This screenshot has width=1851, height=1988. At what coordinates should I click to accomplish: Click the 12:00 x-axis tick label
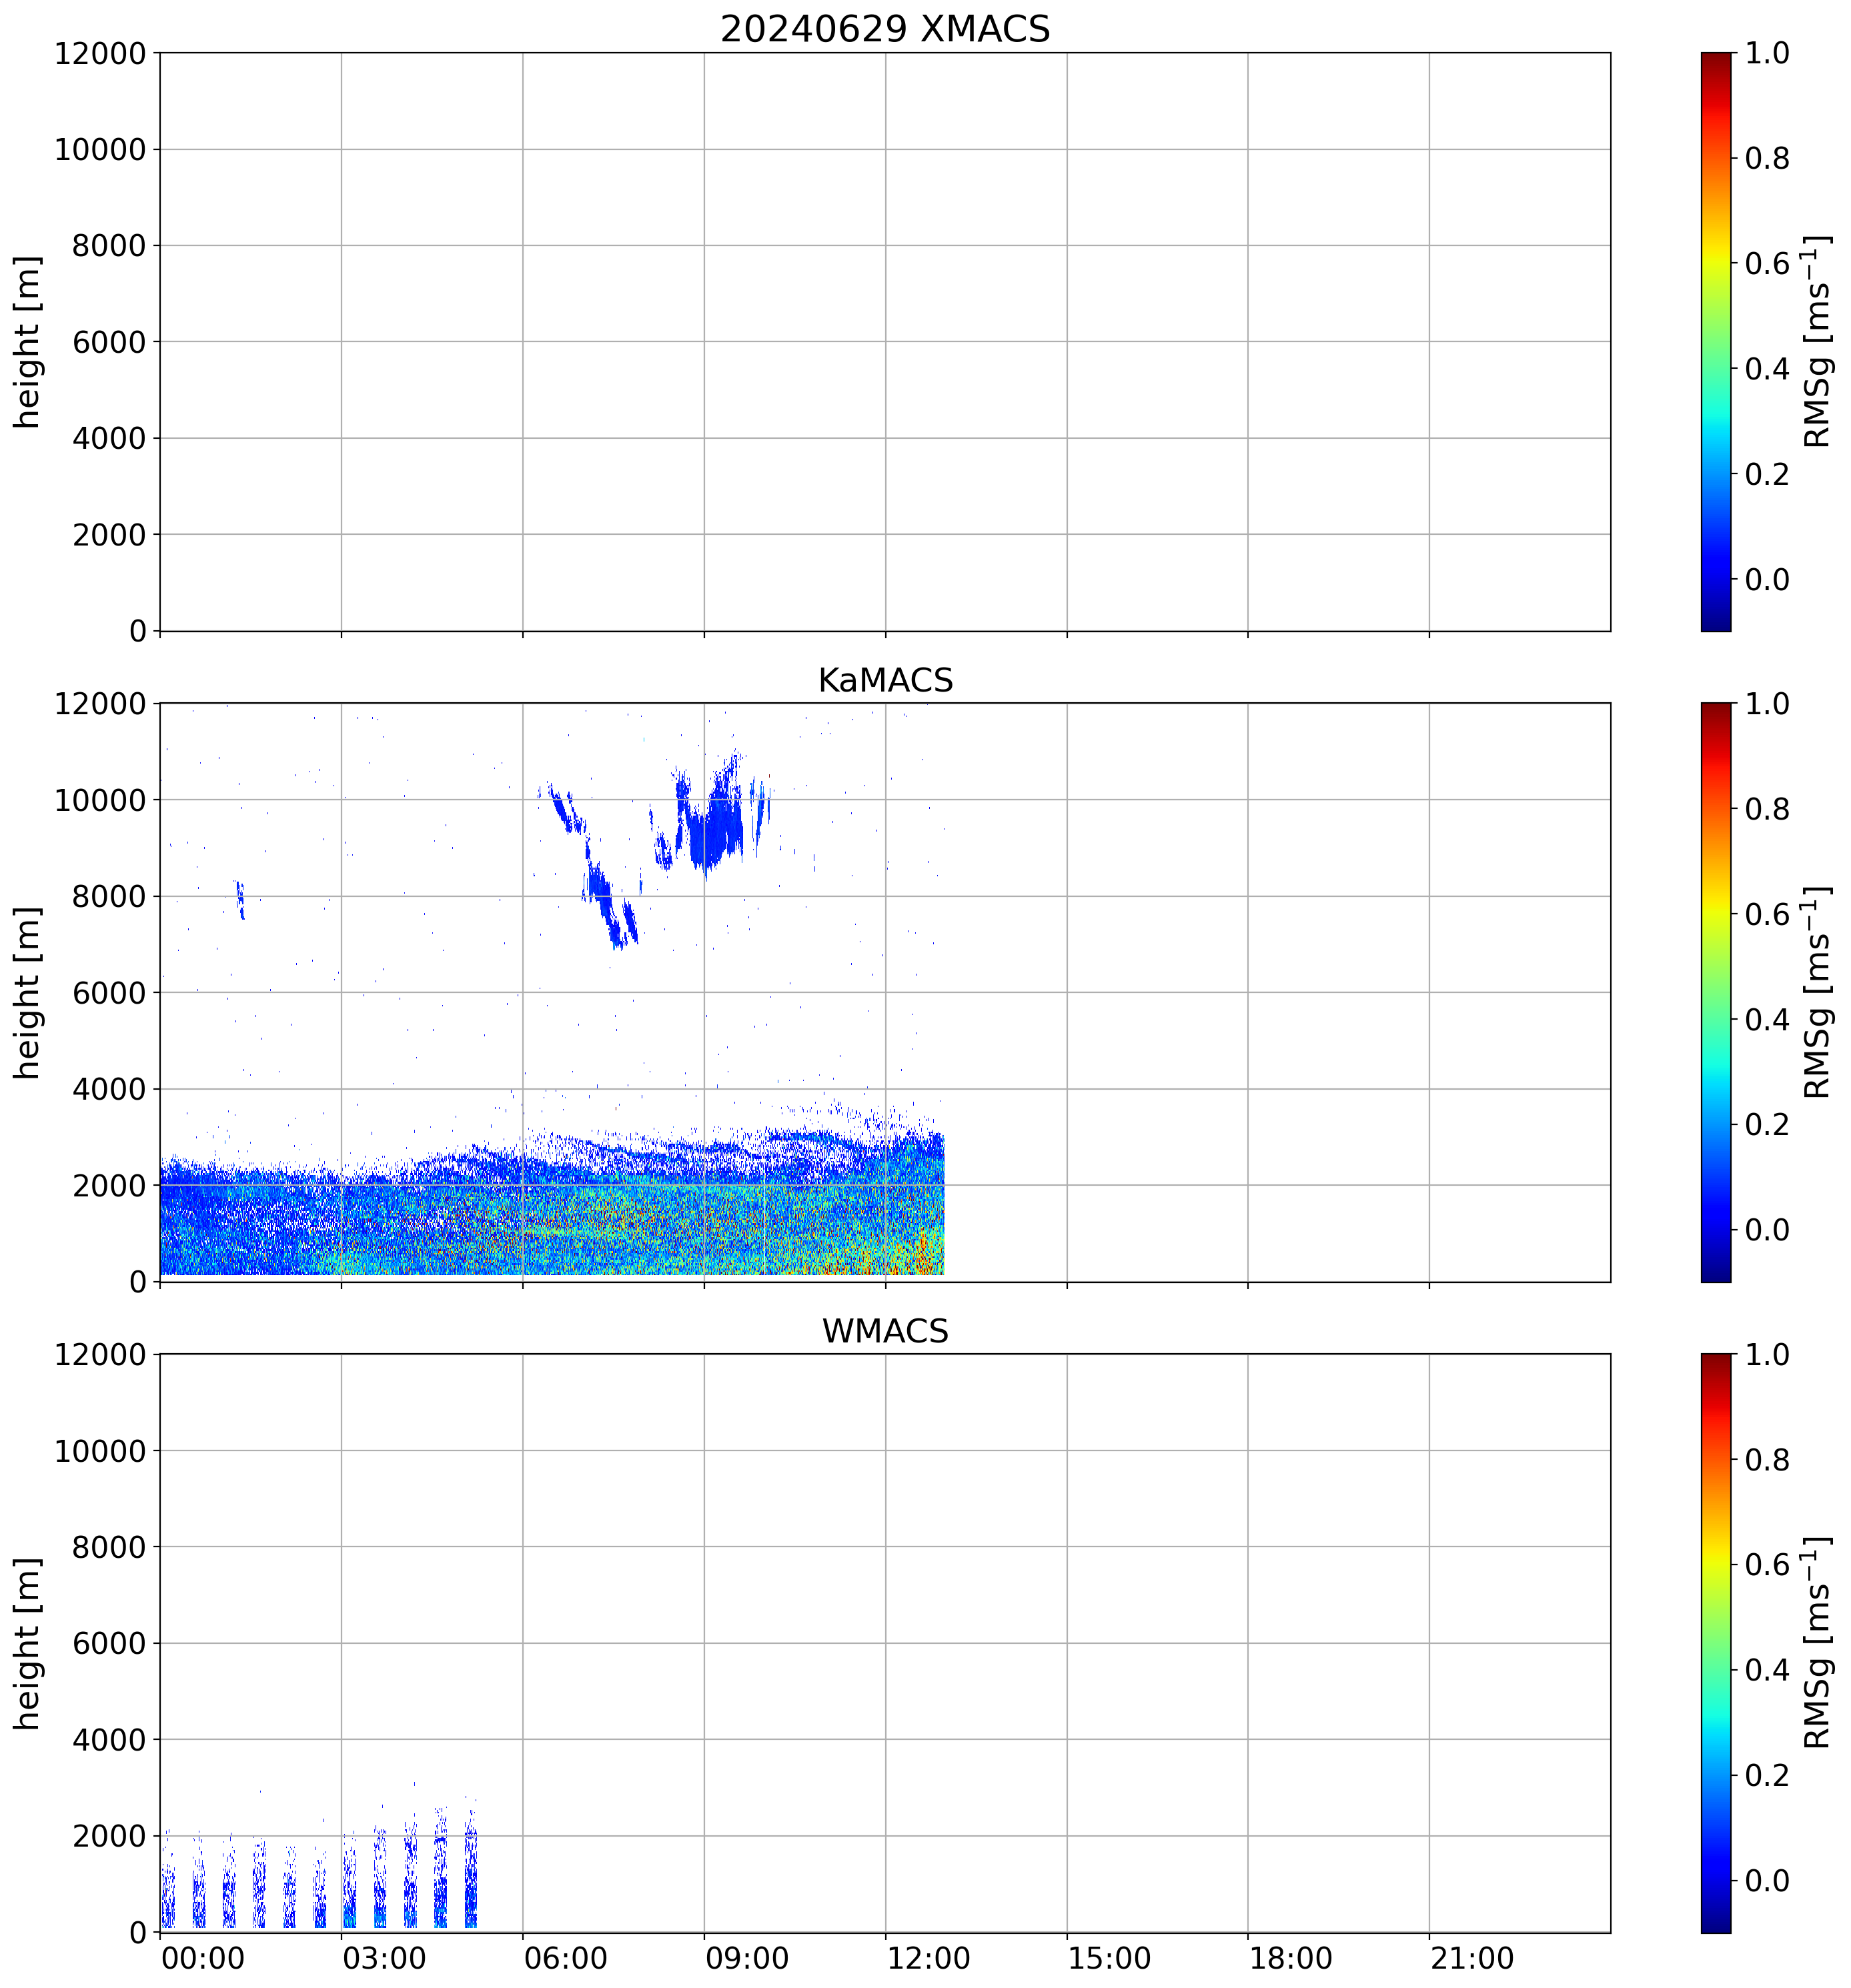[928, 1957]
